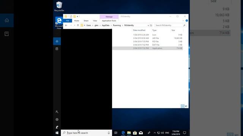Open the Recycle Bin desktop icon
243x136 pixels.
59,6
